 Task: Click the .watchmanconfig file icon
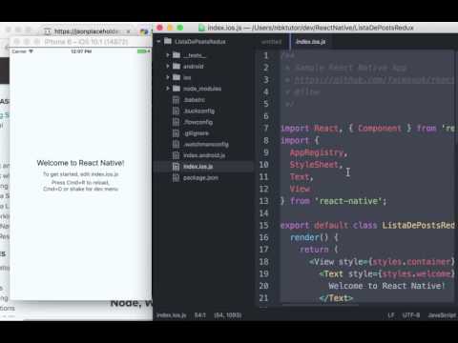(x=176, y=144)
